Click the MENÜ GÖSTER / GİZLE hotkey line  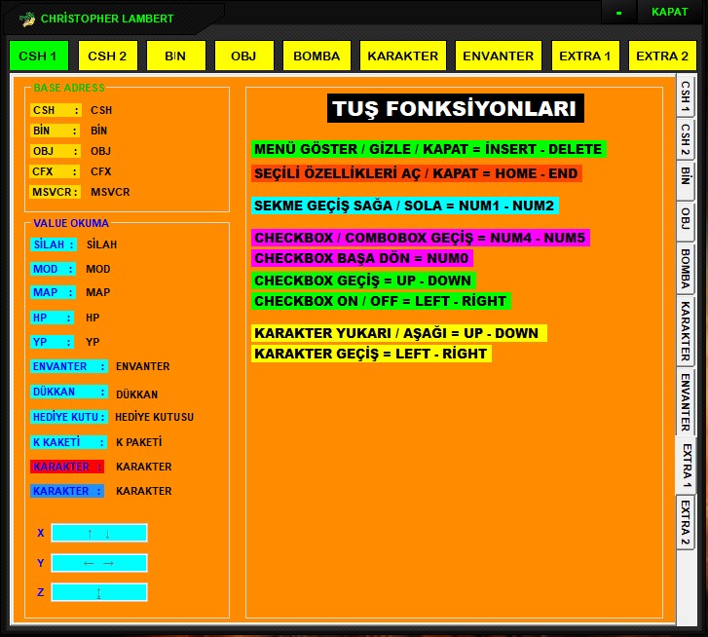coord(429,149)
